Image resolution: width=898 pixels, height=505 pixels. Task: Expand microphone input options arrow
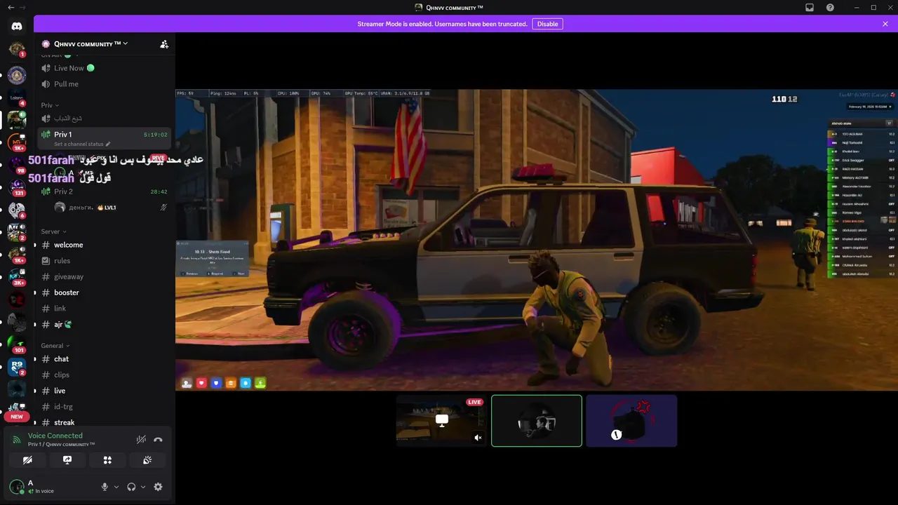coord(116,487)
